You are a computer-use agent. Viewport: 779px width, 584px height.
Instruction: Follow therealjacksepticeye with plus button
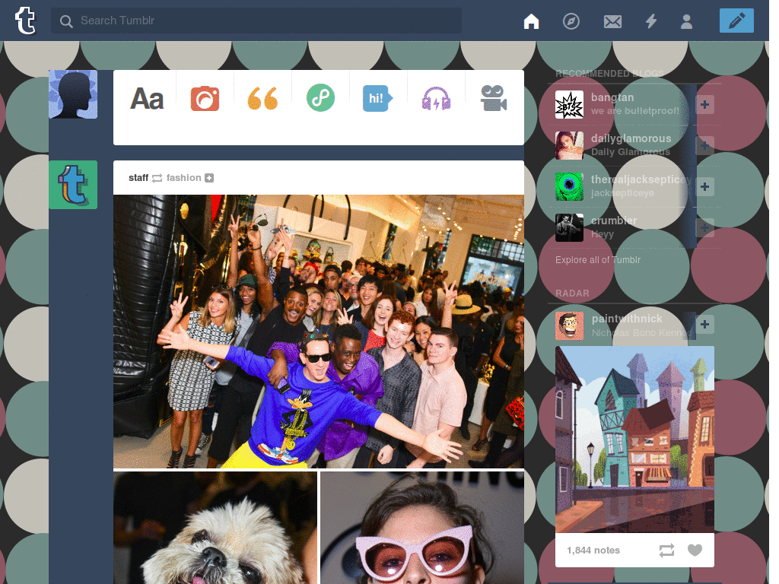pos(704,187)
